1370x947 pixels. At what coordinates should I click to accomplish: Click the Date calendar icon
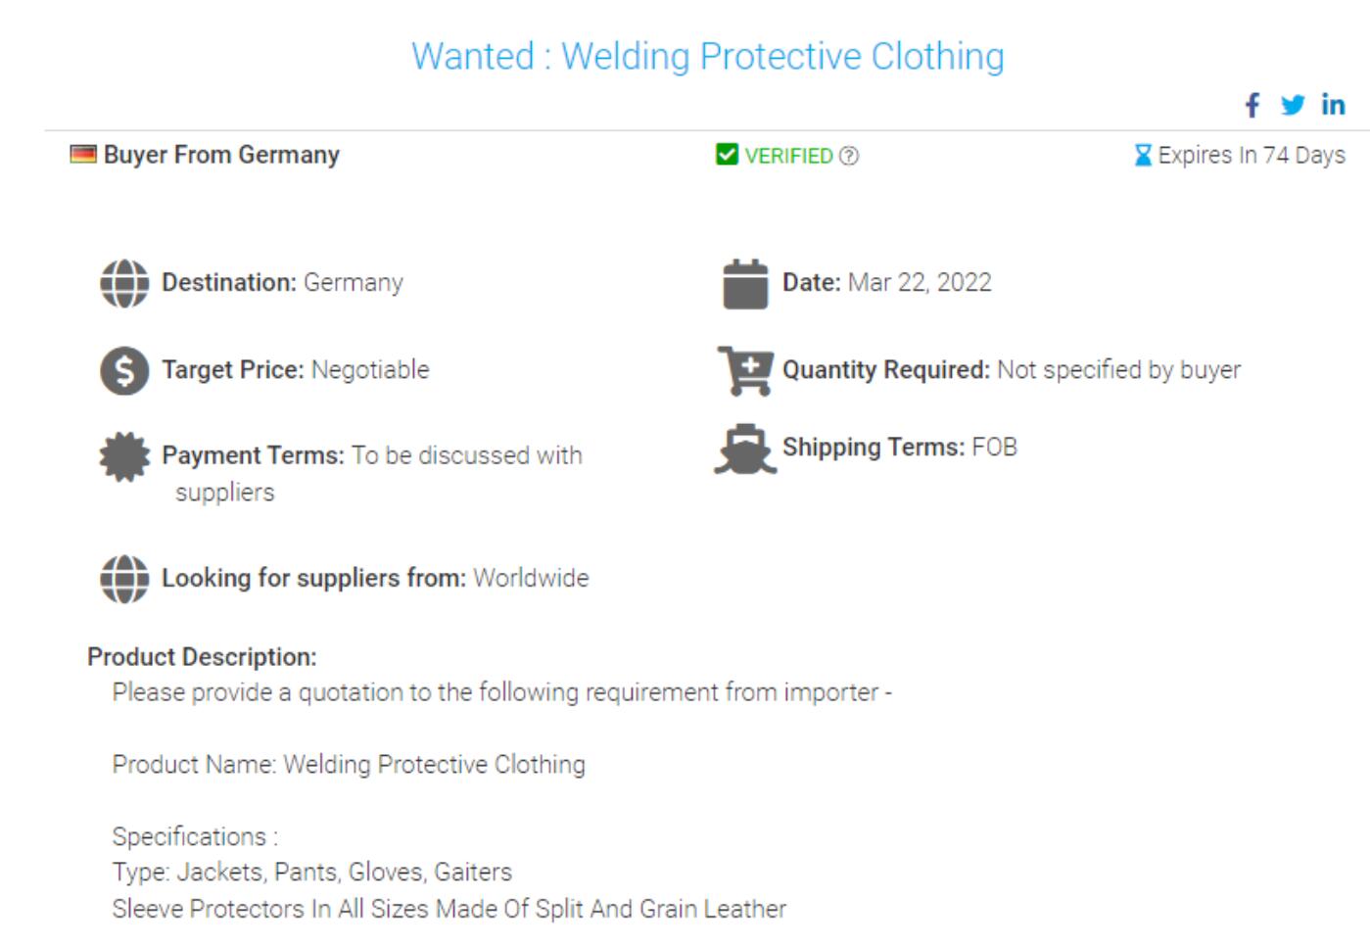[745, 284]
